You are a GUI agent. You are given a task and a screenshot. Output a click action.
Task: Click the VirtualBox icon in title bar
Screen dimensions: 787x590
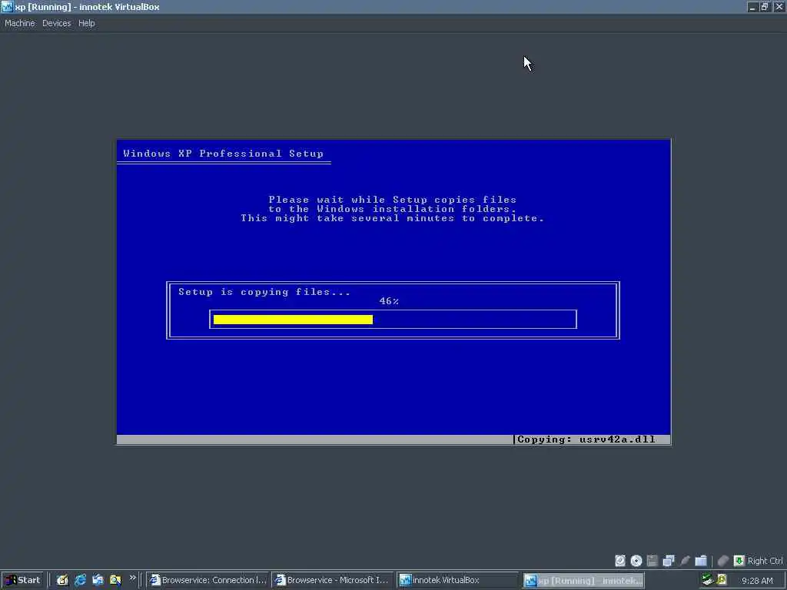point(7,6)
